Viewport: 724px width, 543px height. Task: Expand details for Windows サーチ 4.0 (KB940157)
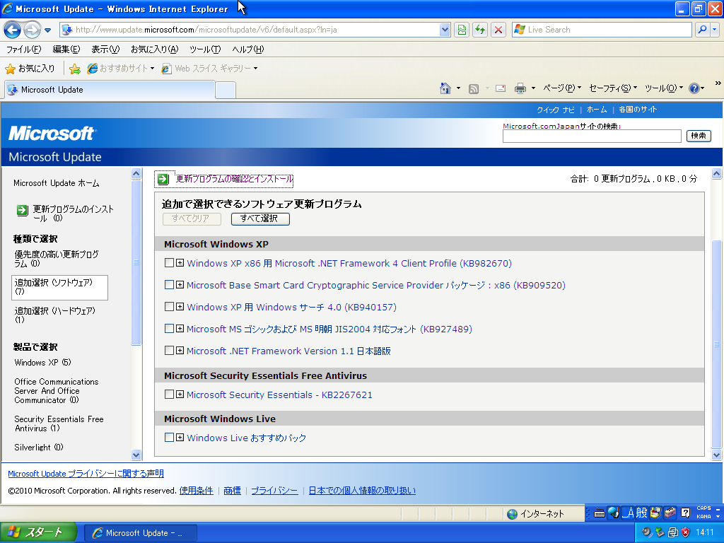click(180, 307)
